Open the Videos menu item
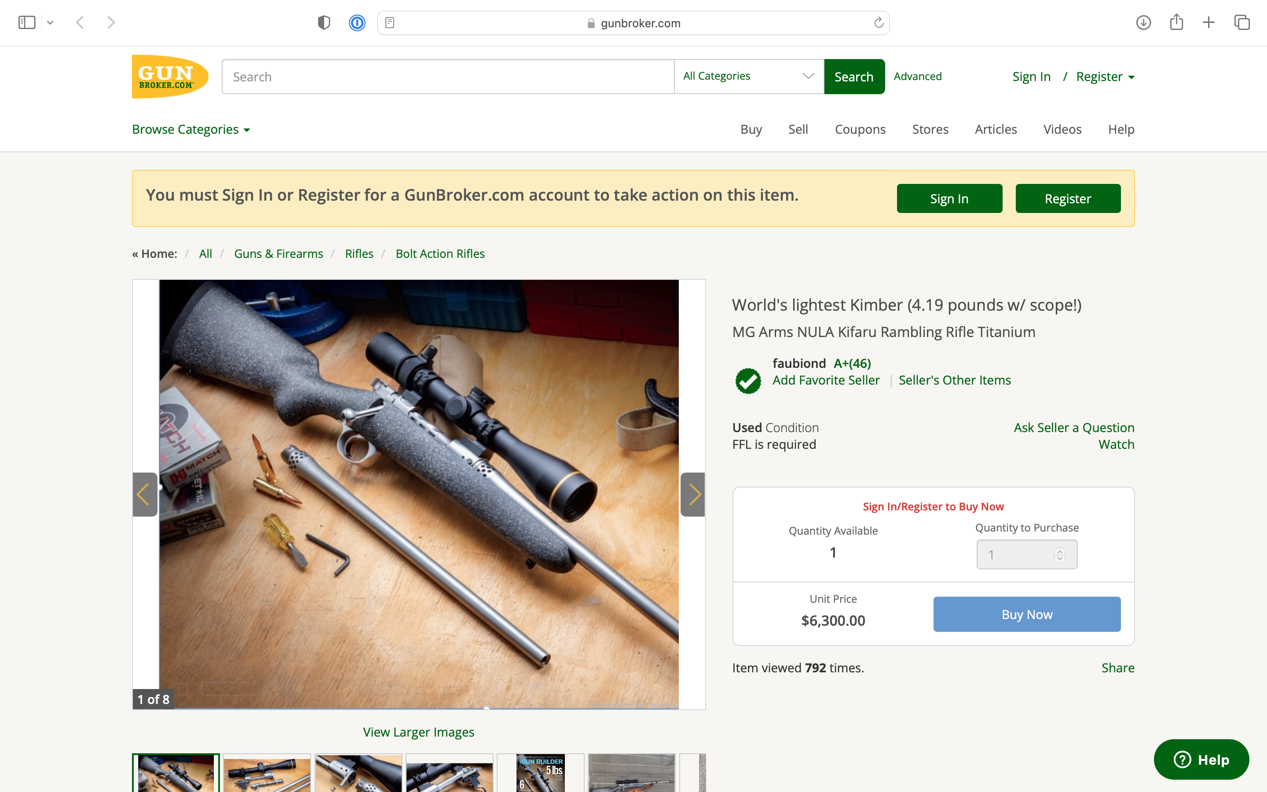This screenshot has width=1267, height=792. tap(1062, 129)
